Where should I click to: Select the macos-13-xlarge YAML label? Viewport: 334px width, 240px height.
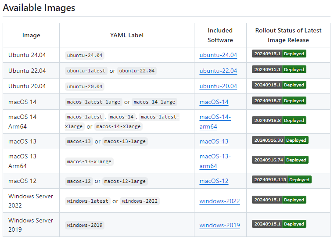[89, 161]
